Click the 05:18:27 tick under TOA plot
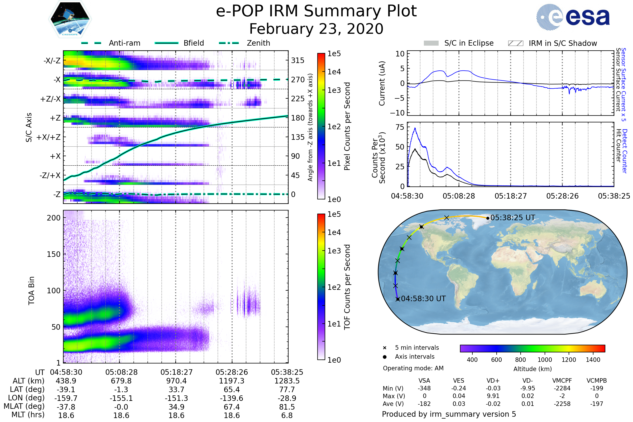 pos(176,372)
